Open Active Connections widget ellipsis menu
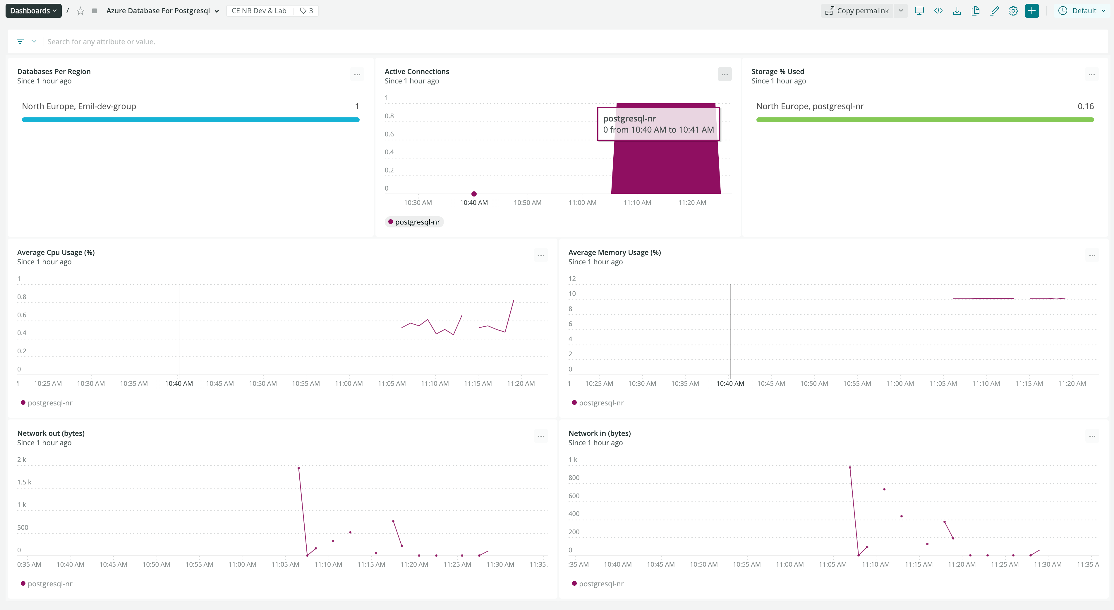 click(x=724, y=74)
